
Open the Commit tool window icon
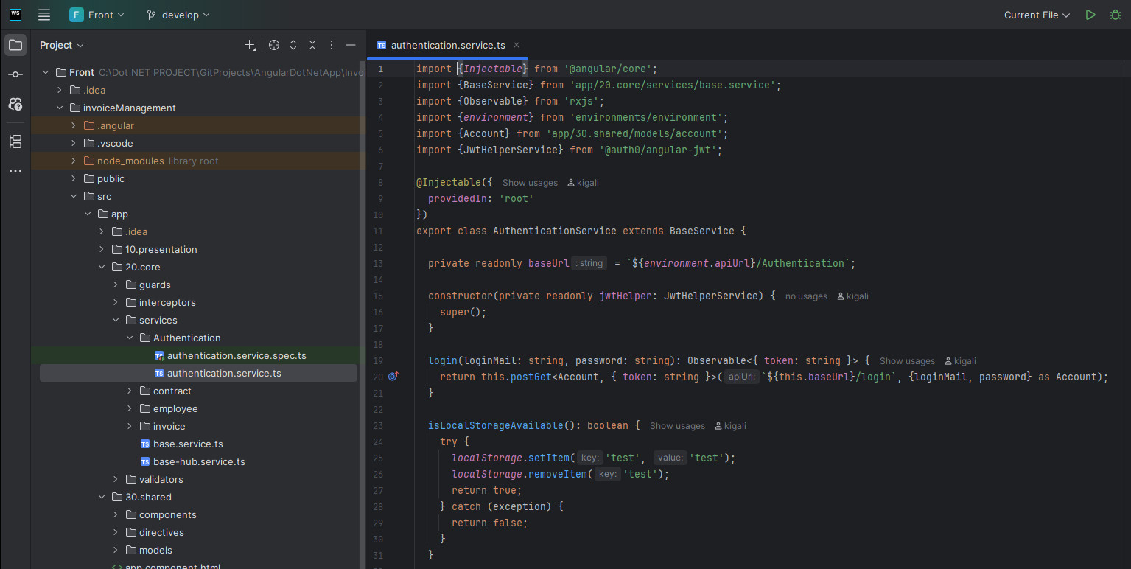15,74
